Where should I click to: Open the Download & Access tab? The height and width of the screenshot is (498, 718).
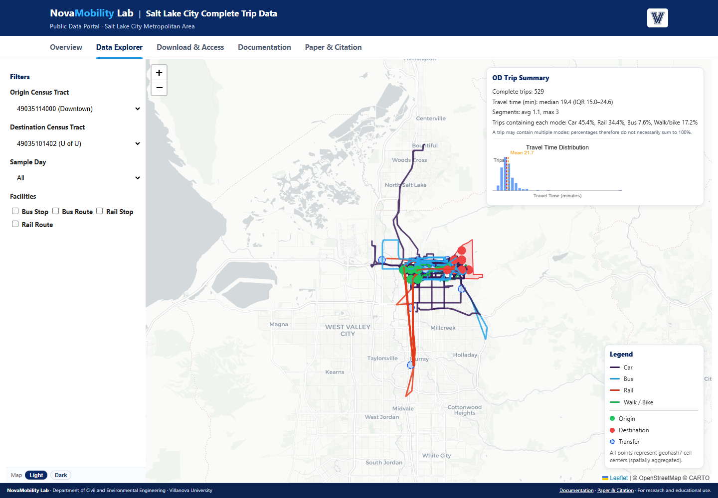pyautogui.click(x=190, y=47)
